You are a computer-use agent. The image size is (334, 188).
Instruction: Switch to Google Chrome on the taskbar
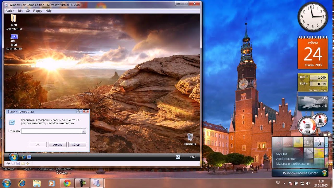pyautogui.click(x=67, y=183)
